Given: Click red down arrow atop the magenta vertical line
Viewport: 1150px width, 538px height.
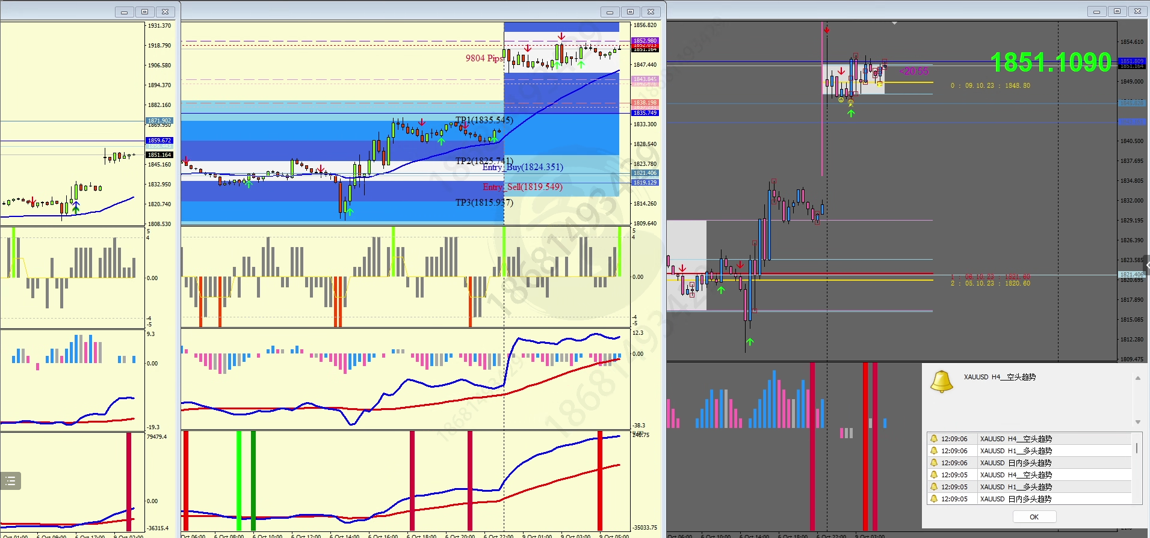Looking at the screenshot, I should pyautogui.click(x=827, y=29).
